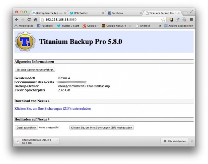Close the Beitrag bearbeiten tab
Viewport: 208px width, 164px height.
65,13
